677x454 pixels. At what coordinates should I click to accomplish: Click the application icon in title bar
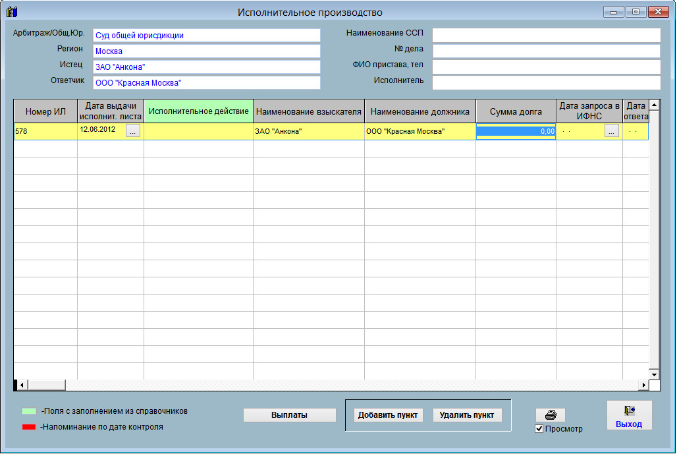click(11, 12)
